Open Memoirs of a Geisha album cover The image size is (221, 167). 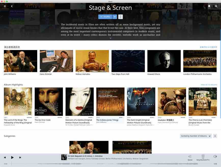(x=80, y=102)
